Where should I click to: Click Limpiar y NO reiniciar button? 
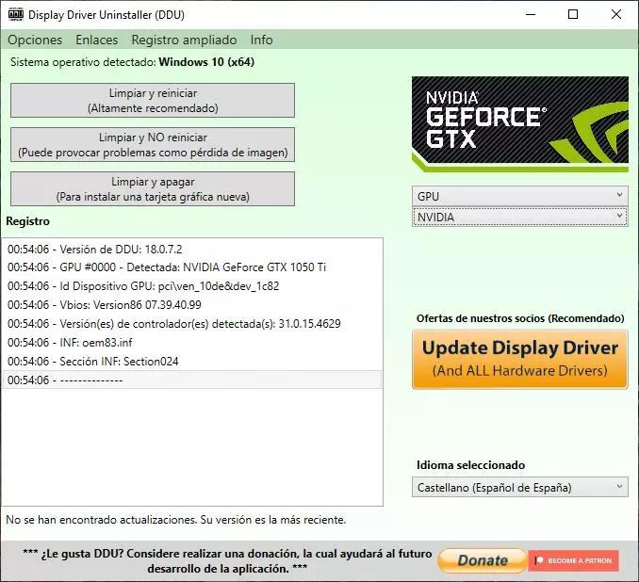(153, 145)
